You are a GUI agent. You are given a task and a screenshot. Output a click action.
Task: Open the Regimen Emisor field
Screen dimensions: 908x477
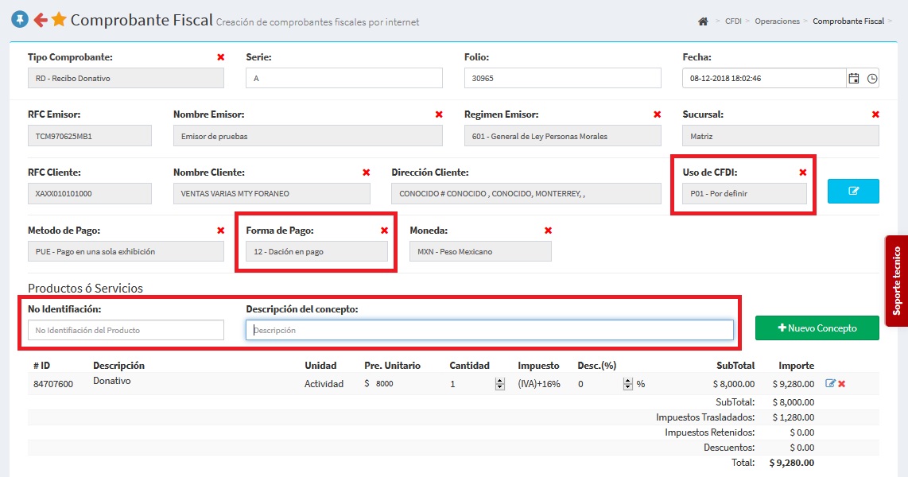[562, 136]
